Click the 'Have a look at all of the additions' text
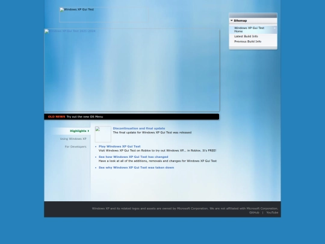Screen dimensions: 325x244 coord(158,161)
